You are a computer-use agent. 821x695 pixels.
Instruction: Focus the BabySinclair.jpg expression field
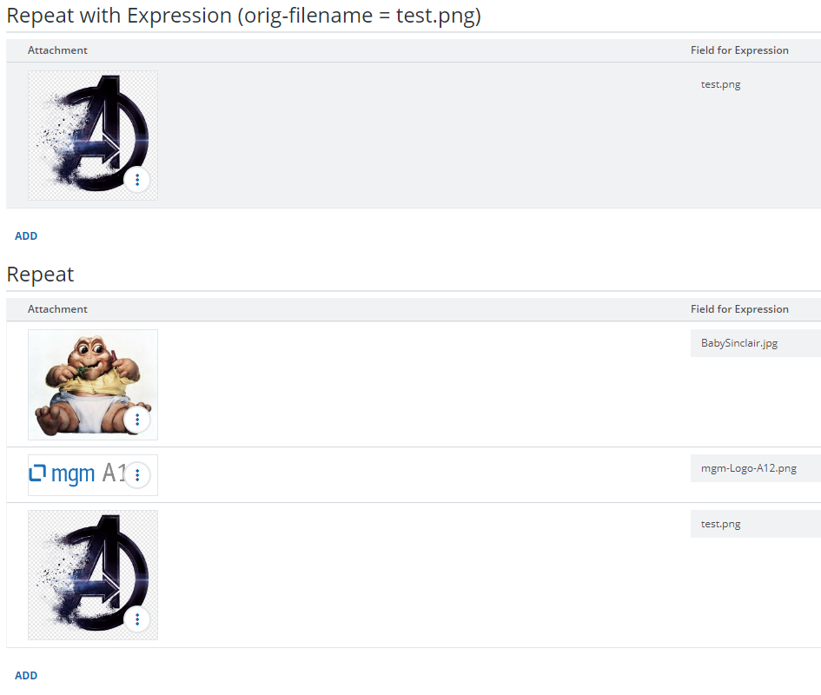756,343
